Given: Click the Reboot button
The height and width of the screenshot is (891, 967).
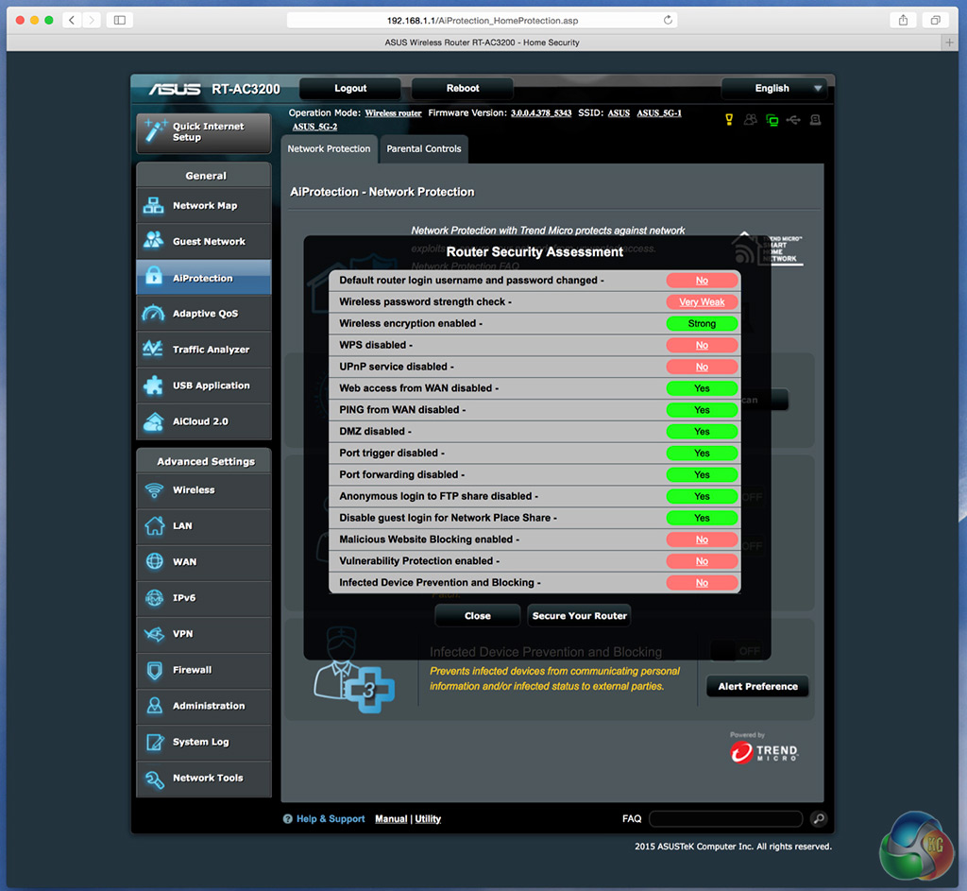Looking at the screenshot, I should (x=463, y=88).
